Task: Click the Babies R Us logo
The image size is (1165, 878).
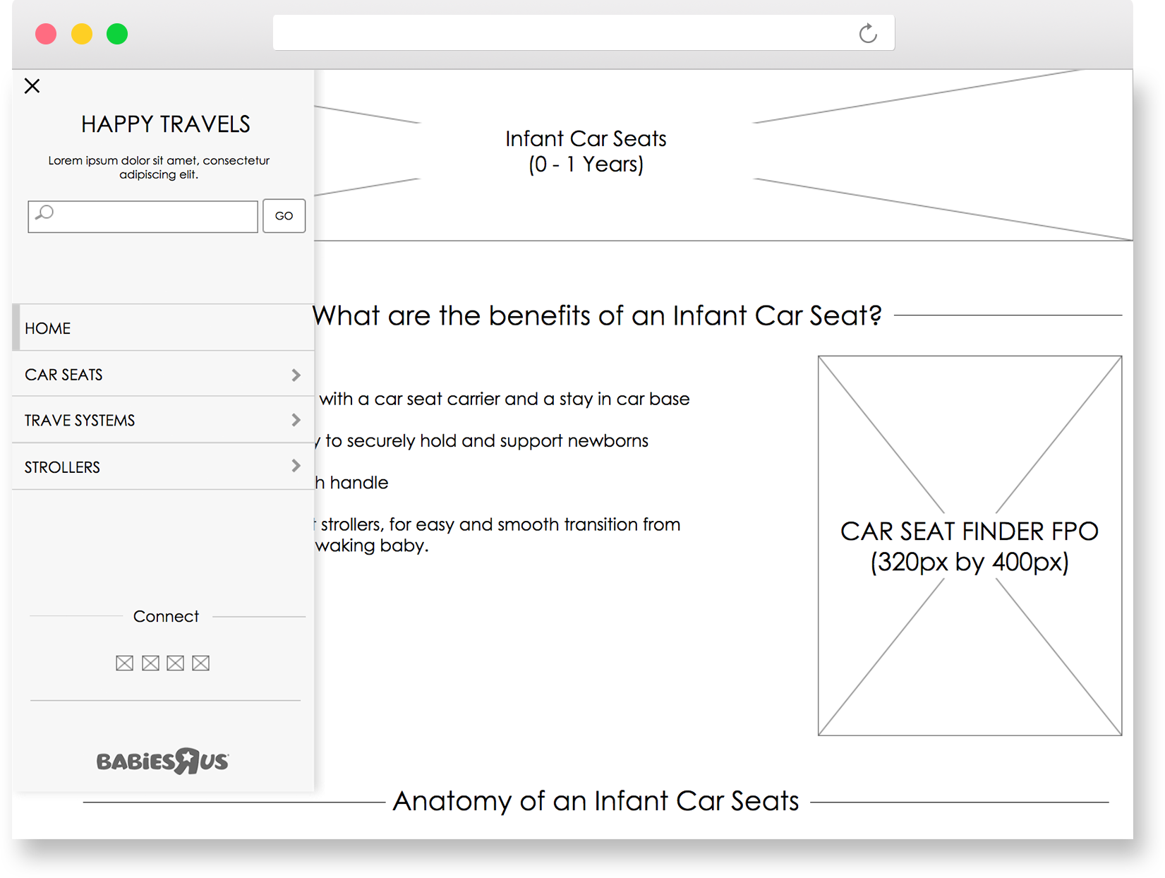Action: click(x=163, y=761)
